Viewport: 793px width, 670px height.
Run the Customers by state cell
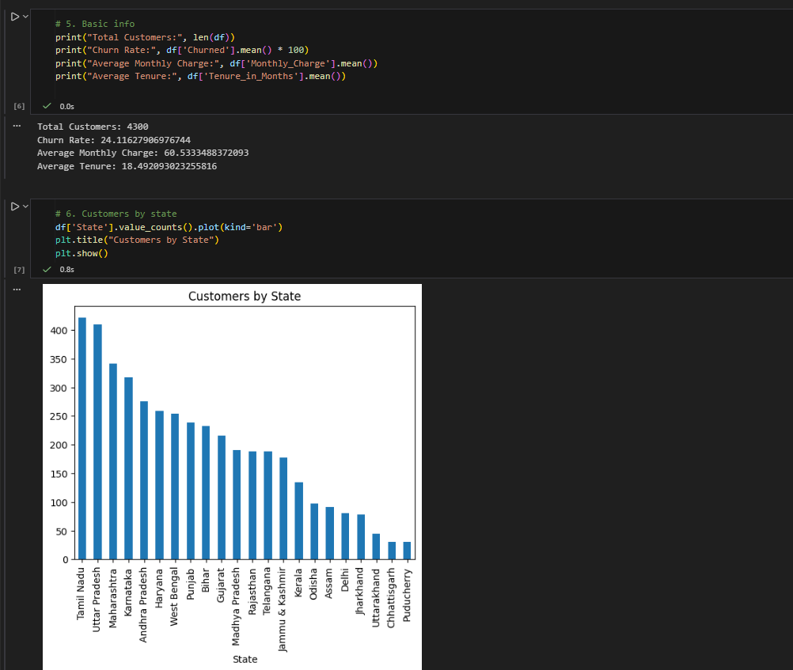point(14,206)
